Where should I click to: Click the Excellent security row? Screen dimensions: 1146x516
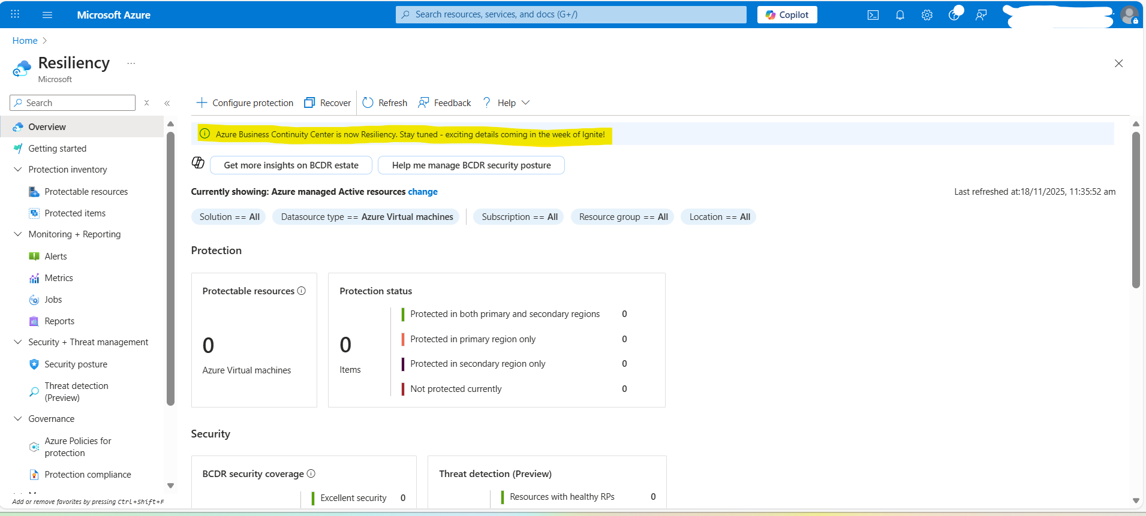359,498
